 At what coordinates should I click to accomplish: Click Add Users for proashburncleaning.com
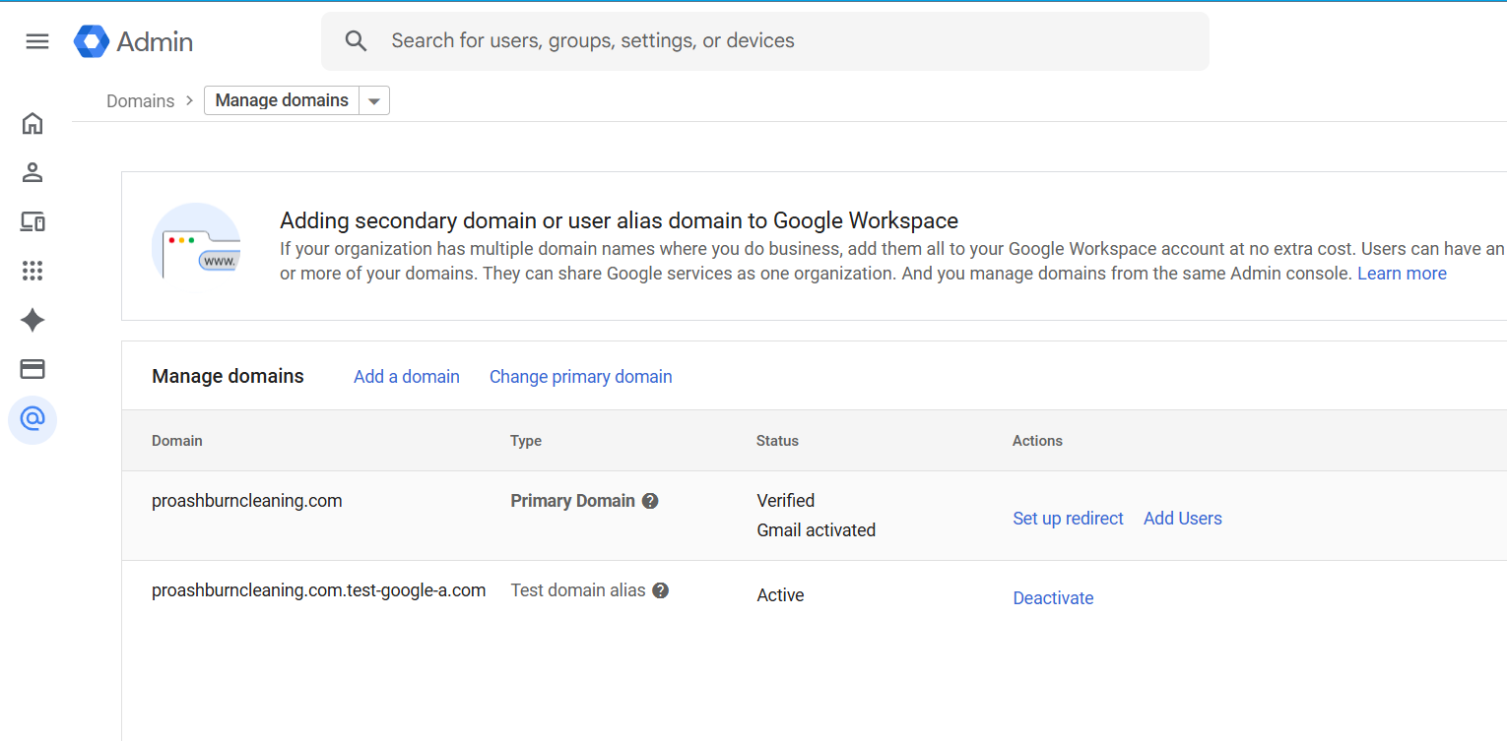point(1182,519)
